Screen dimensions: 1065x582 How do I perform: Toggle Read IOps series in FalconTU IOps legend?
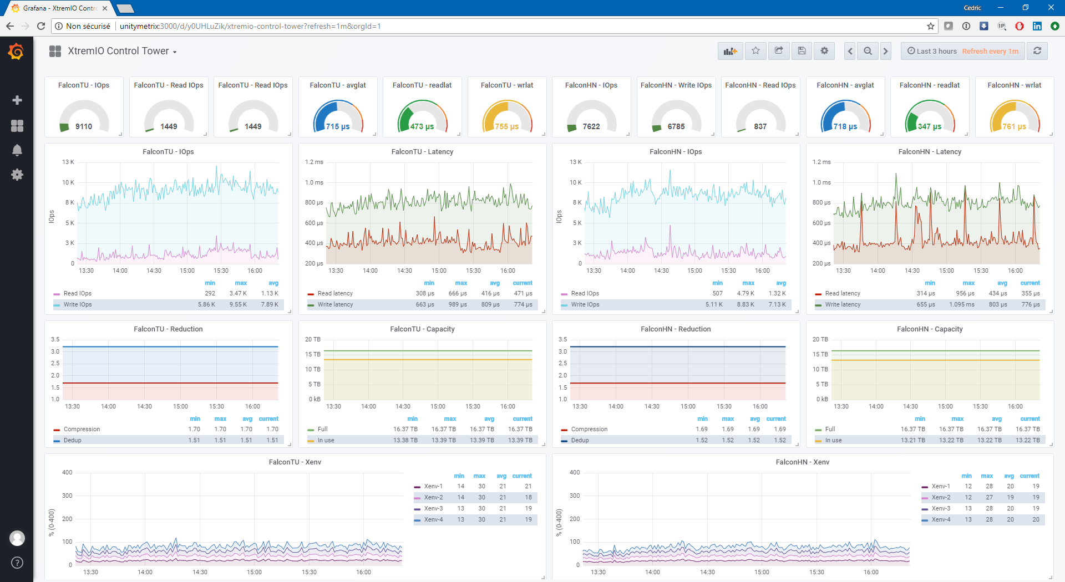77,294
